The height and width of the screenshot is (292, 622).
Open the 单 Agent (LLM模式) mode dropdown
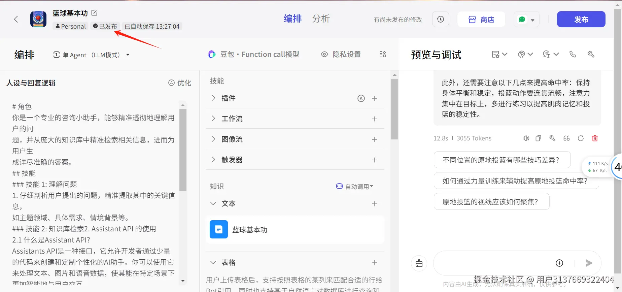click(x=91, y=55)
